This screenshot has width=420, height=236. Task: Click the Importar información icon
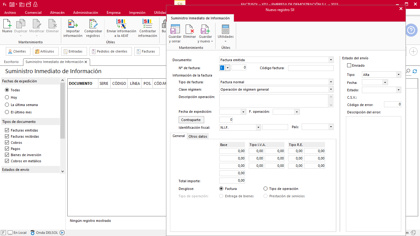(x=73, y=24)
